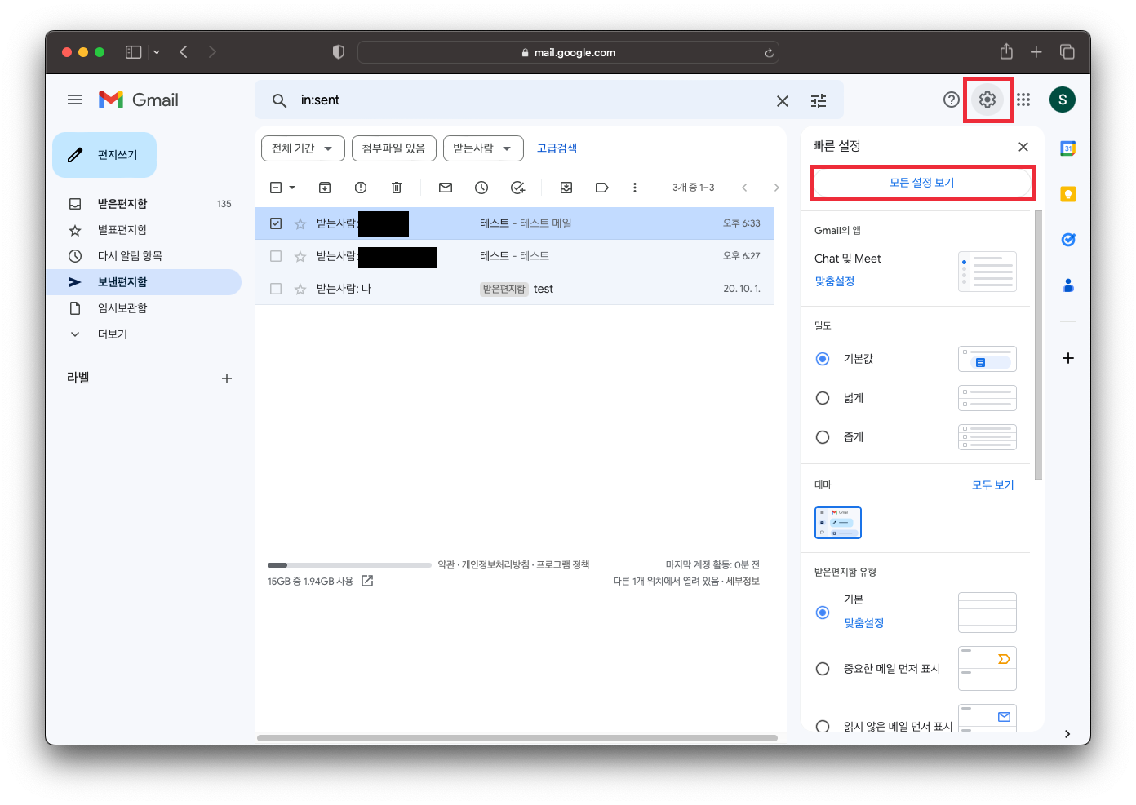Open the 세부정보 account activity link
The width and height of the screenshot is (1136, 805).
743,581
